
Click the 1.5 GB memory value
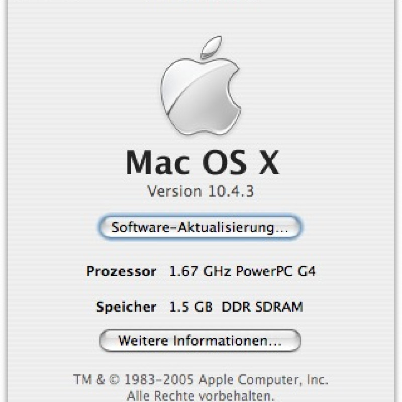[191, 307]
